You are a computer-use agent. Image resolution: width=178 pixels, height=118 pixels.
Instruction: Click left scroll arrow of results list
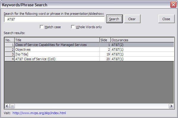pyautogui.click(x=7, y=106)
